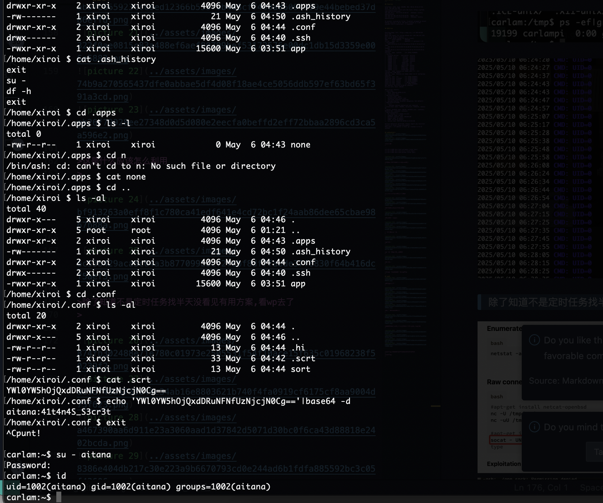603x503 pixels.
Task: Select the 'df -h' history line
Action: [19, 91]
